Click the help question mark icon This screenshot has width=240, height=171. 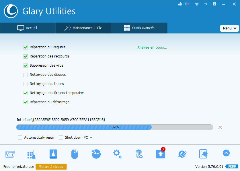tap(214, 4)
